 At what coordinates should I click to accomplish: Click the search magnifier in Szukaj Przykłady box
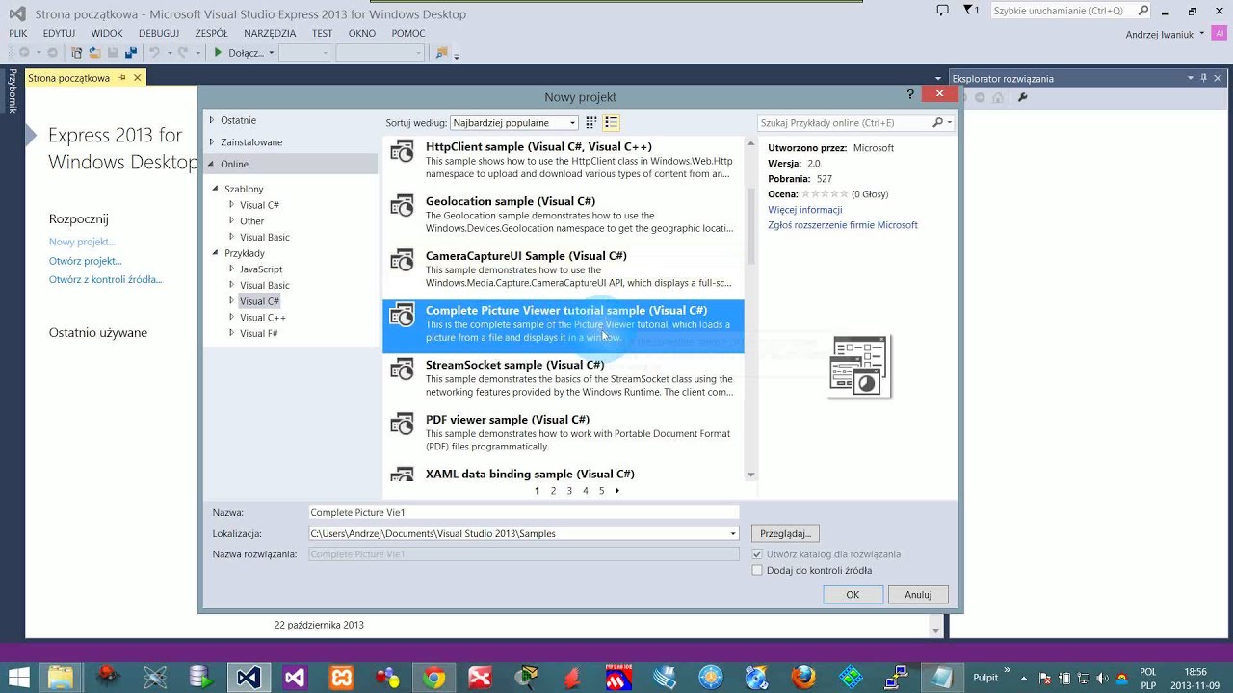(937, 123)
